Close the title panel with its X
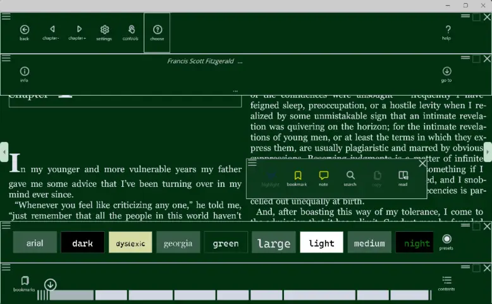The image size is (492, 304). 487,59
